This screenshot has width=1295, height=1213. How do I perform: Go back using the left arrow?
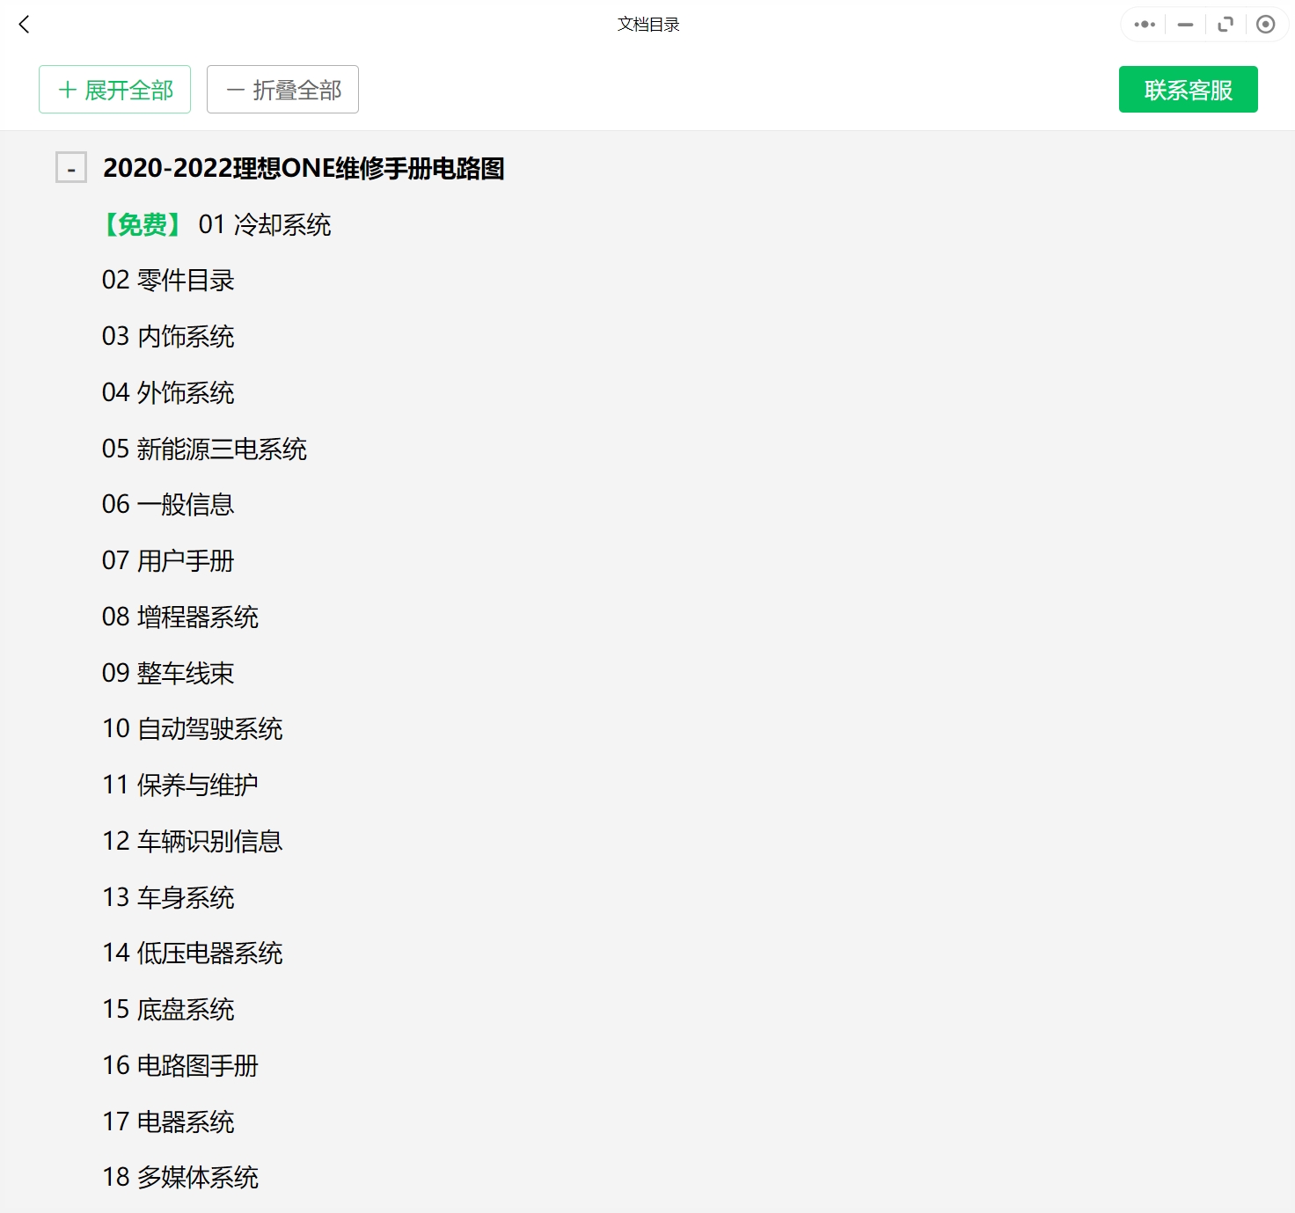coord(24,25)
